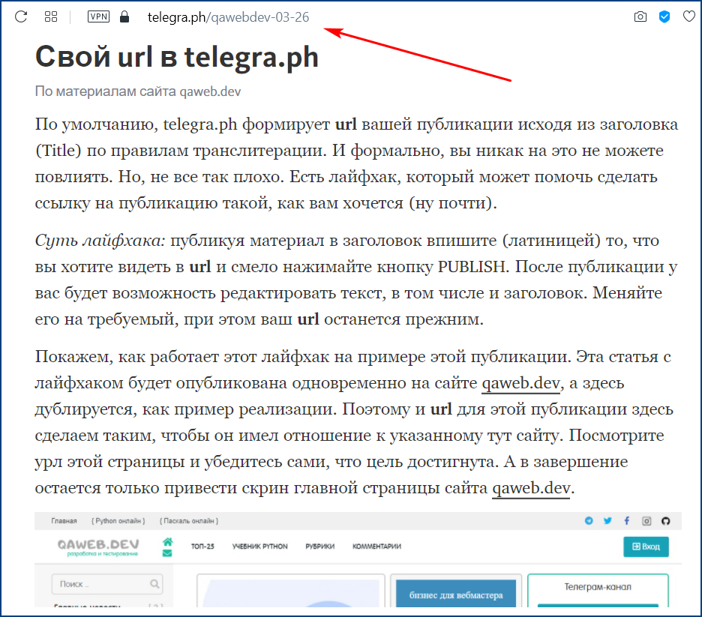This screenshot has height=617, width=702.
Task: Click the green home icon near logo
Action: point(167,542)
